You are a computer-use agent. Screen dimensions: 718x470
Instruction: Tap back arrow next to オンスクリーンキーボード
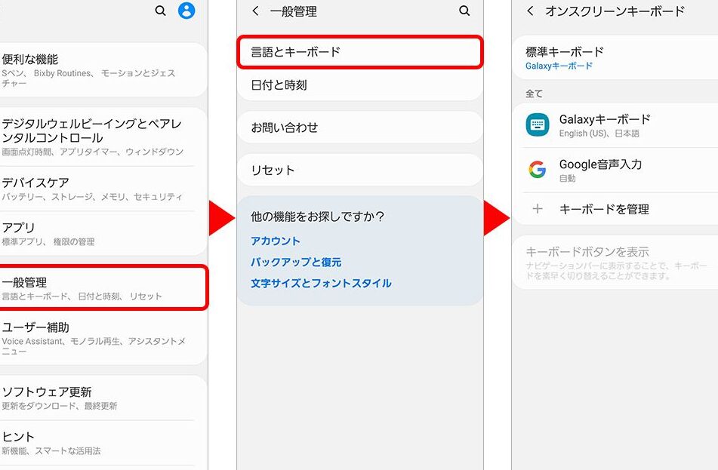tap(530, 11)
